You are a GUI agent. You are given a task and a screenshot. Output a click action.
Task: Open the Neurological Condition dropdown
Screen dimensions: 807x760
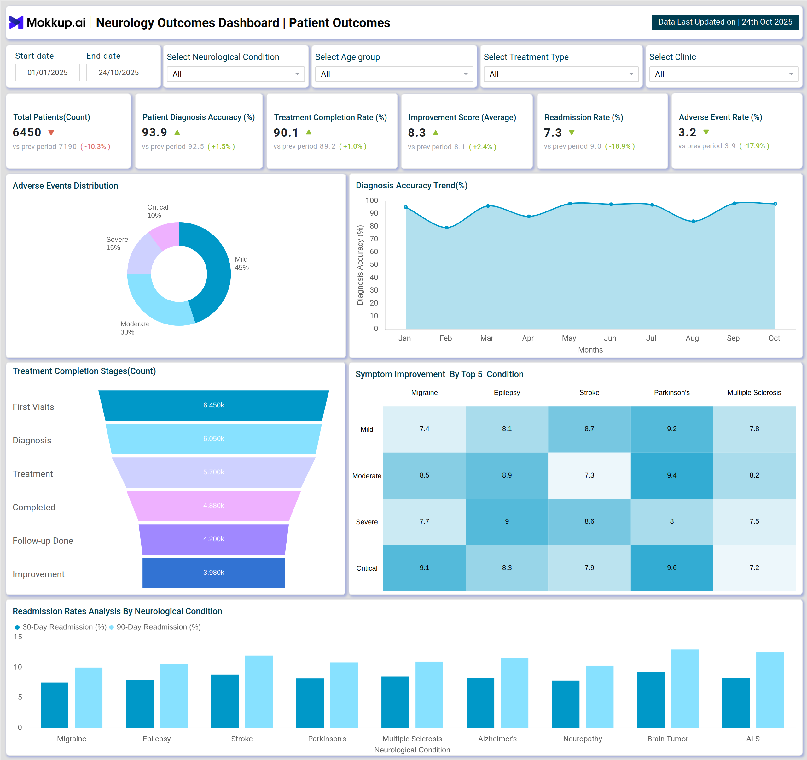coord(235,74)
